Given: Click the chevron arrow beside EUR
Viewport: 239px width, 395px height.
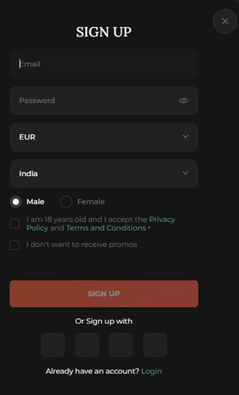Looking at the screenshot, I should coord(185,136).
